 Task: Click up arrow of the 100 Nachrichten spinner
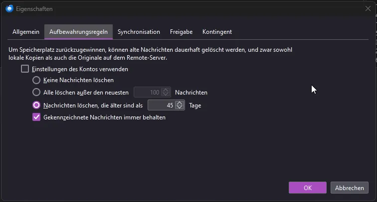point(166,90)
